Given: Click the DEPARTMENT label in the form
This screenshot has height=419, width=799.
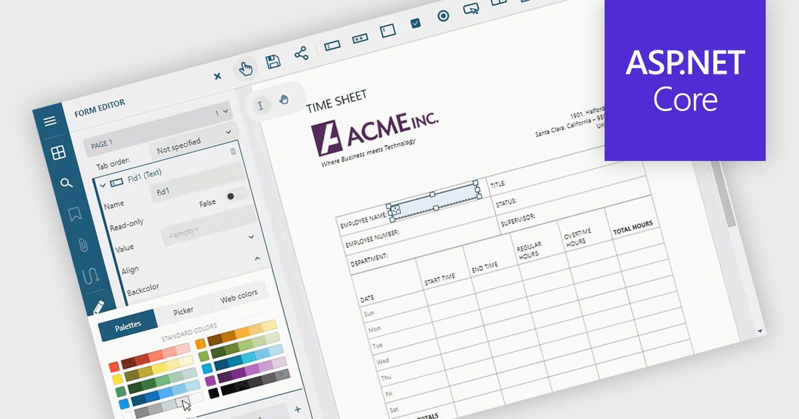Looking at the screenshot, I should coord(369,259).
